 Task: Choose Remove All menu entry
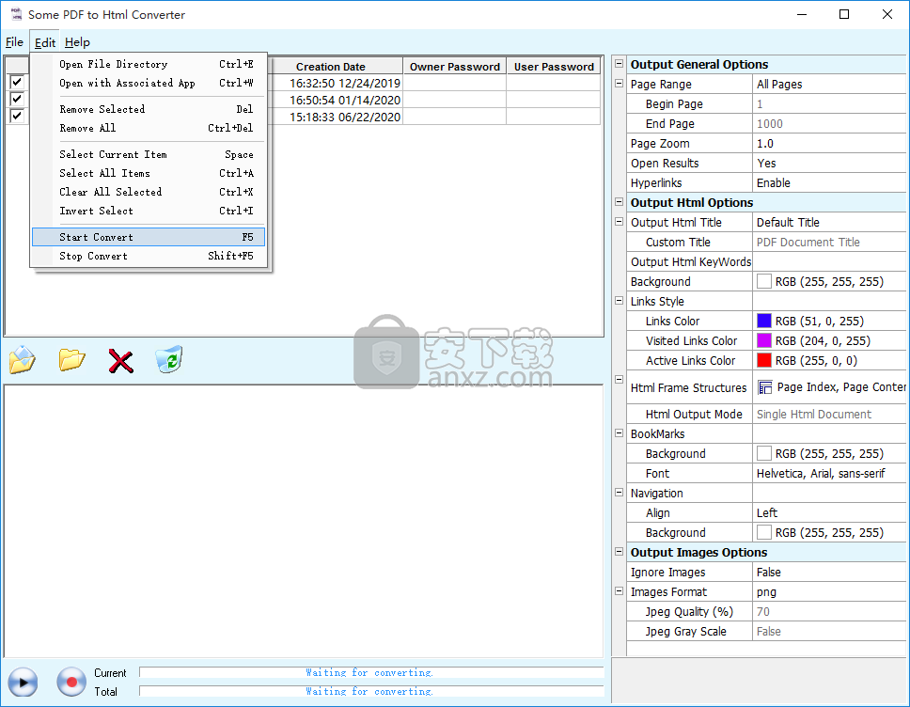click(149, 128)
